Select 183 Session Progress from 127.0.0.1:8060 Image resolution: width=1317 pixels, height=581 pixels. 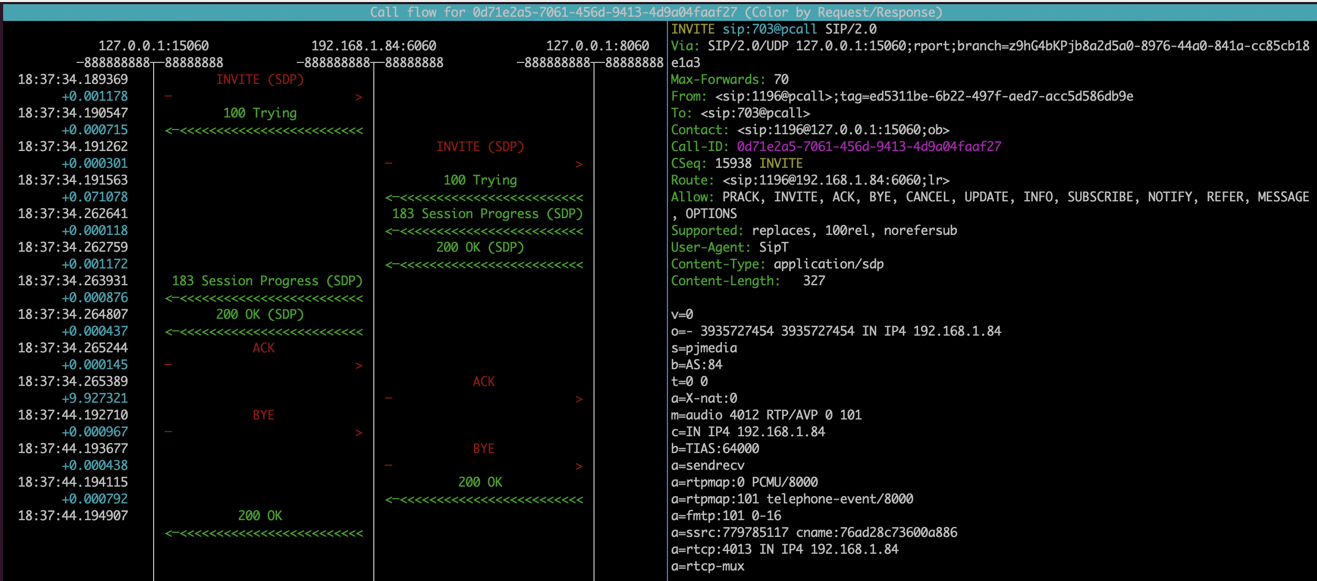(487, 214)
